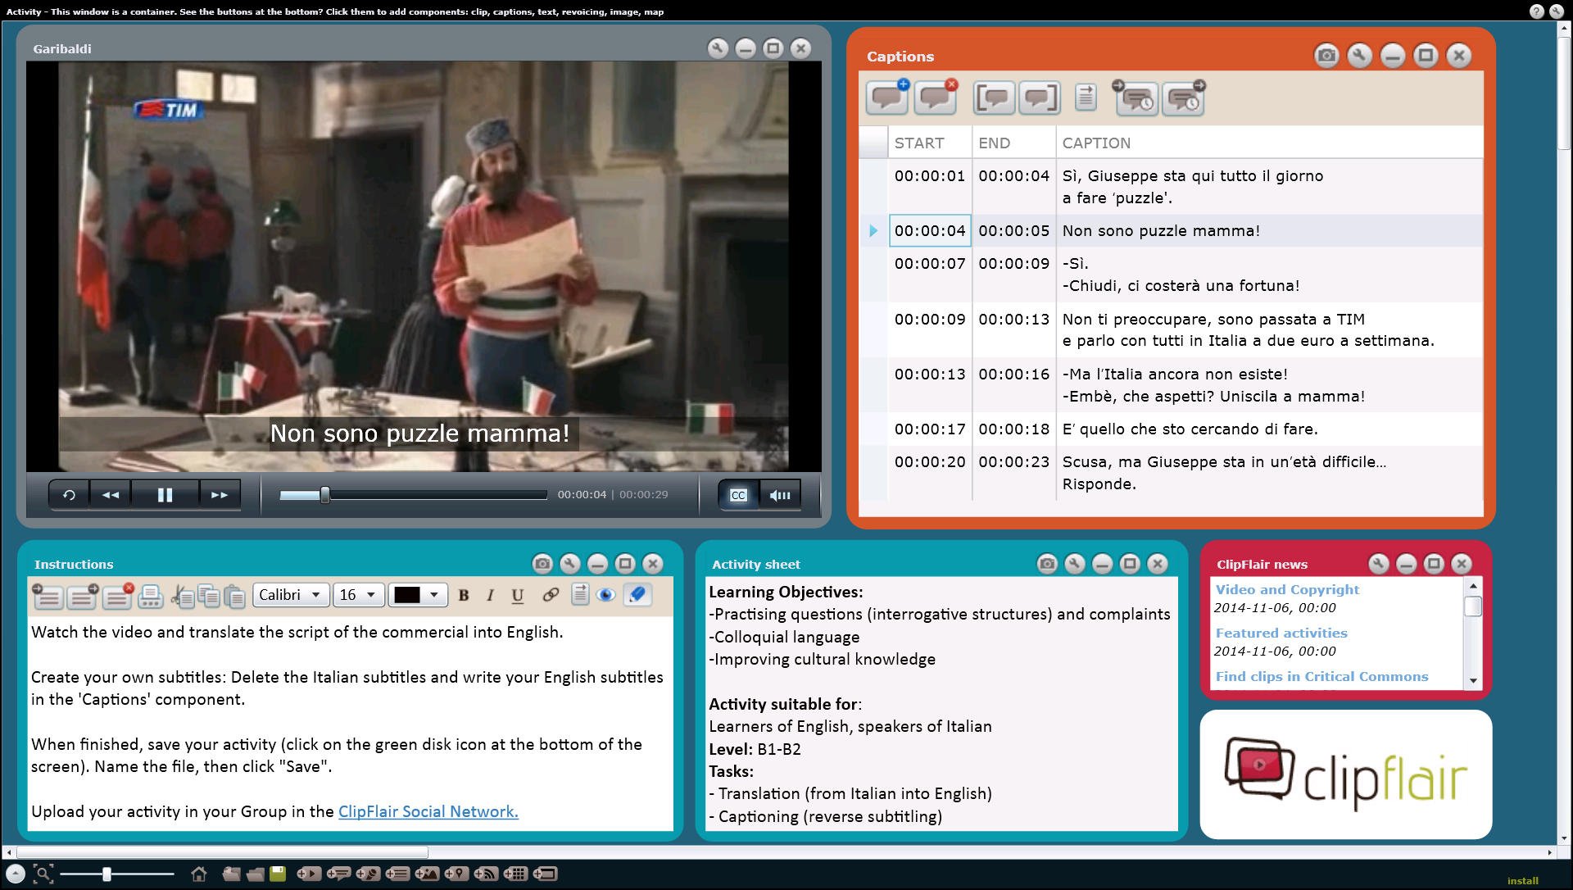The width and height of the screenshot is (1573, 890).
Task: Select the START column header in Captions
Action: [x=930, y=143]
